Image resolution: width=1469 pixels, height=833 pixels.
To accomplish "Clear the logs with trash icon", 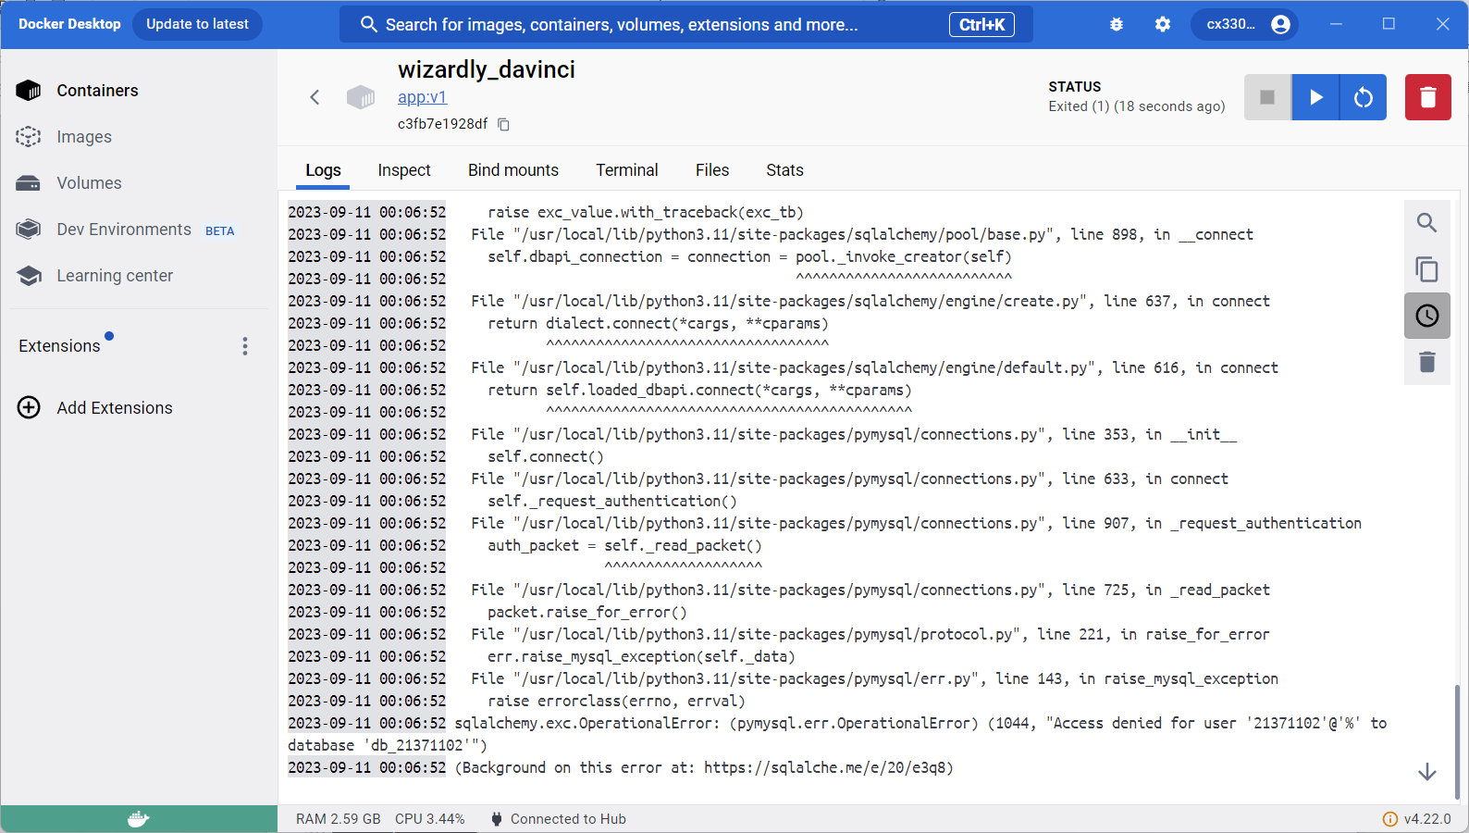I will tap(1427, 362).
